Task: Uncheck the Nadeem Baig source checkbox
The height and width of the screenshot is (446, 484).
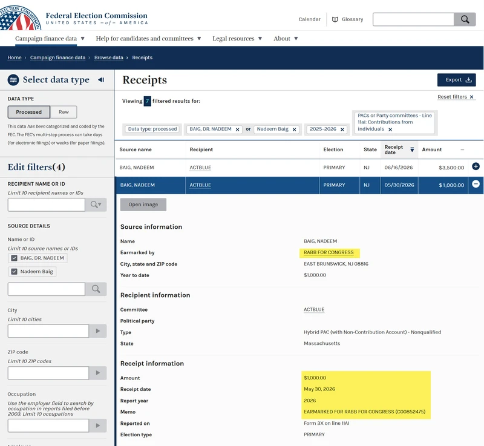Action: click(x=14, y=272)
